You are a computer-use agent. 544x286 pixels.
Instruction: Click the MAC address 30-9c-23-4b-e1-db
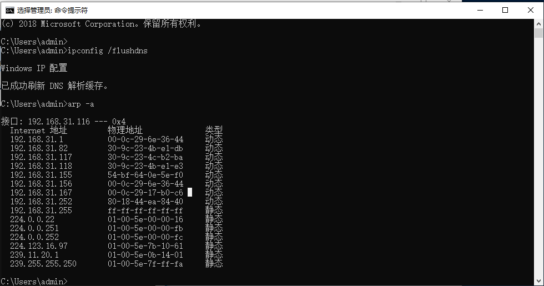coord(145,149)
